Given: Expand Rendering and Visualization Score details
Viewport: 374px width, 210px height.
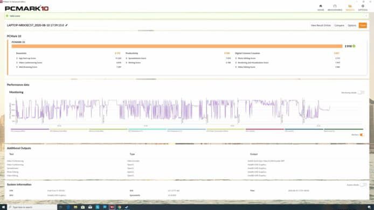Looking at the screenshot, I should (x=236, y=62).
